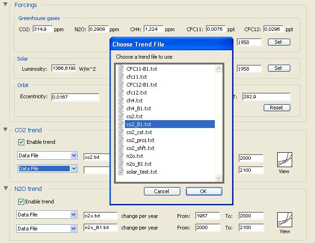Click the file icon next to co2_cst.txt
Image resolution: width=315 pixels, height=243 pixels.
(x=121, y=132)
